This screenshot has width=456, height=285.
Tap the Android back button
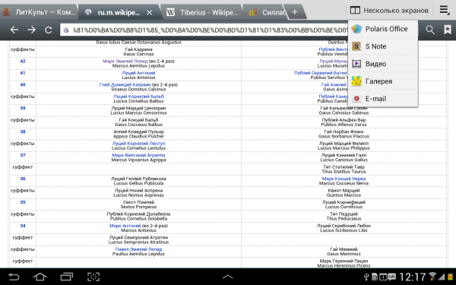pyautogui.click(x=14, y=277)
